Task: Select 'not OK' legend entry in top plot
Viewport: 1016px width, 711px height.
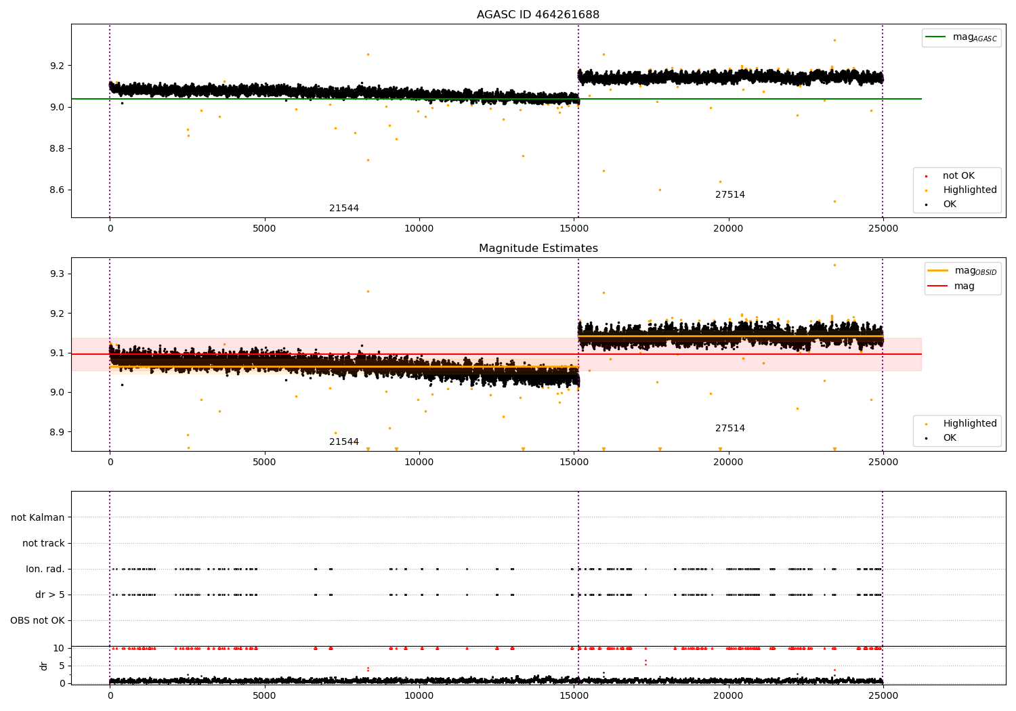Action: point(958,176)
